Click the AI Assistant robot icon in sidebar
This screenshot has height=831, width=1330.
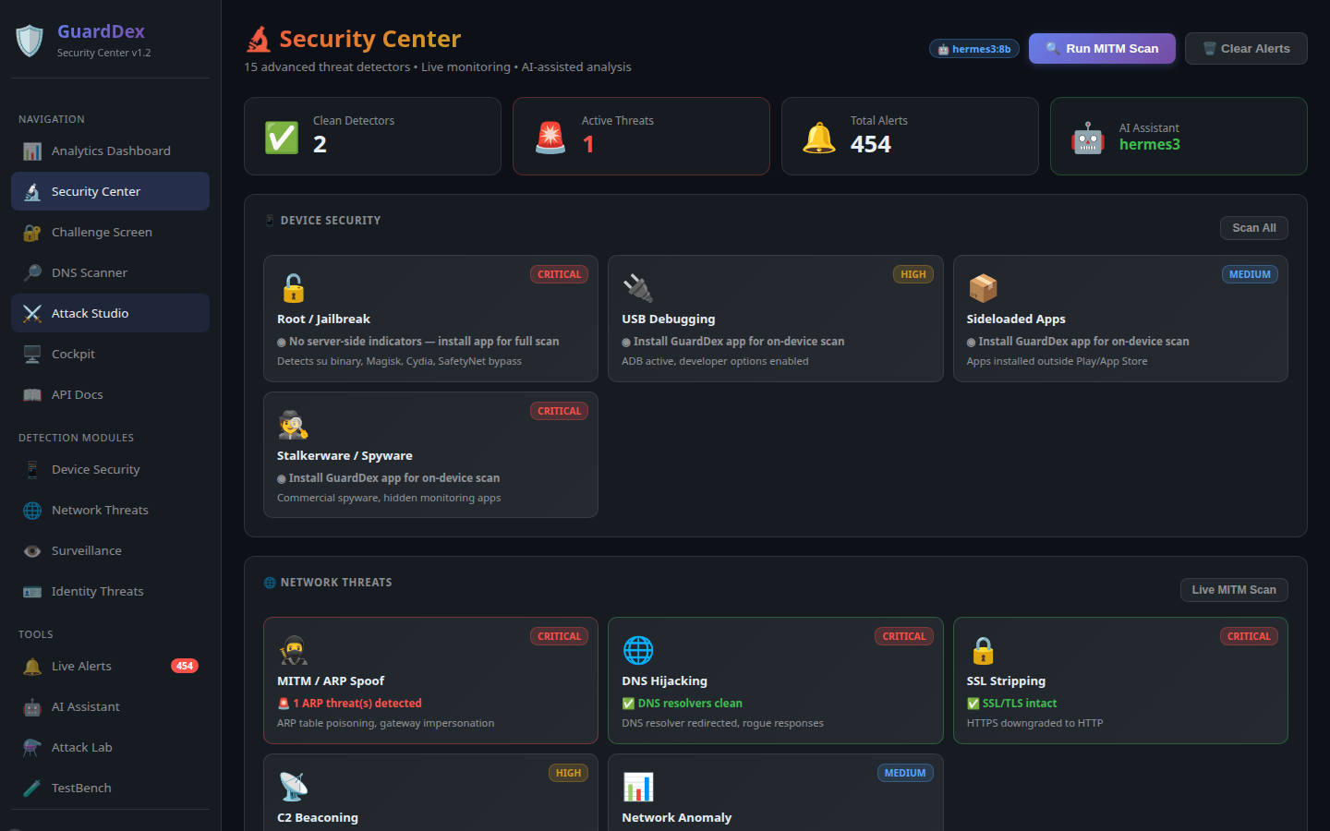(x=32, y=707)
